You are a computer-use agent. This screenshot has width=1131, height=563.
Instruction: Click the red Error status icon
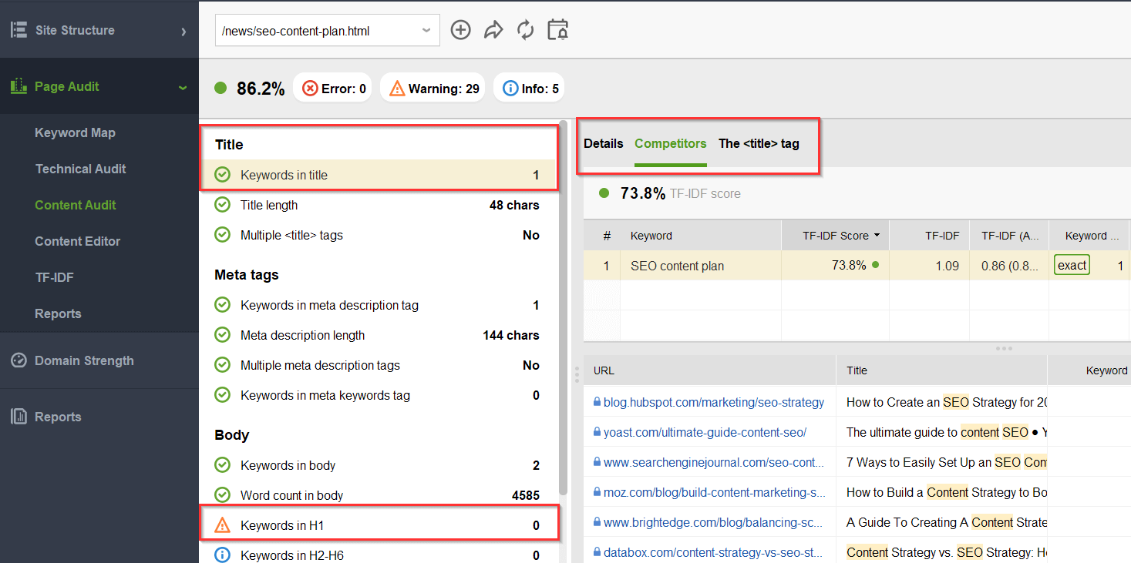pyautogui.click(x=310, y=89)
